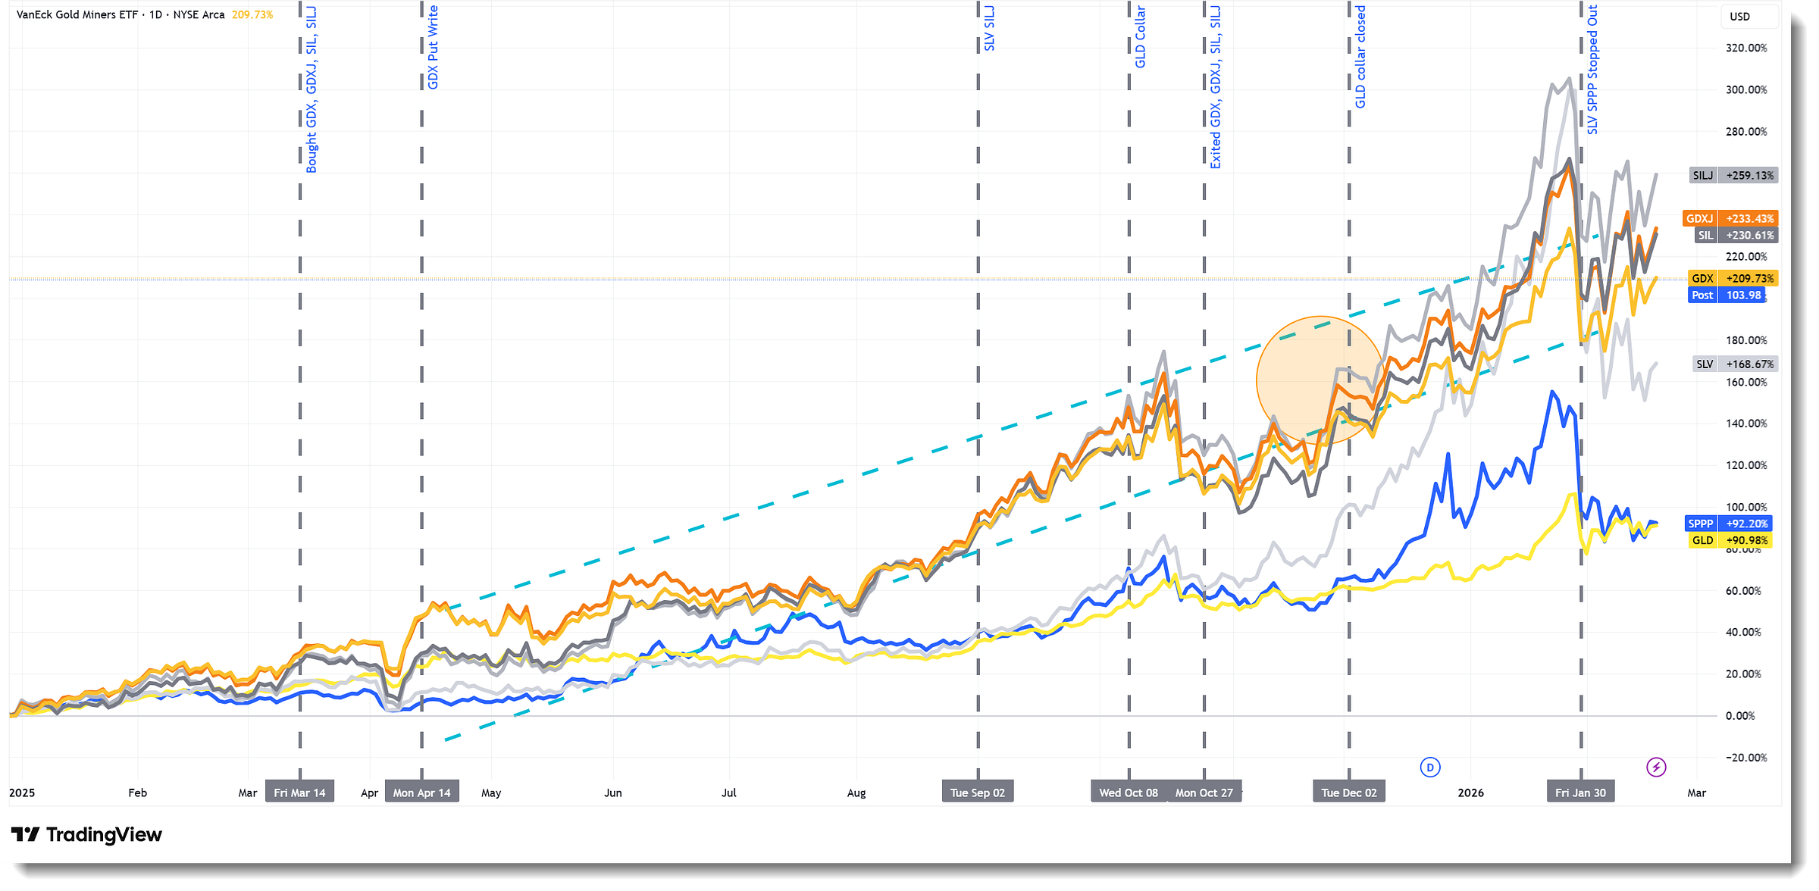
Task: Click the SLV SPPP Stopped Out label
Action: click(x=1592, y=70)
